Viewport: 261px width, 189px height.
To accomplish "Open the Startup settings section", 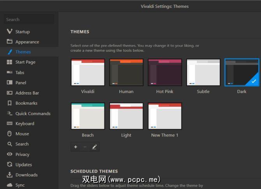I will pos(23,31).
